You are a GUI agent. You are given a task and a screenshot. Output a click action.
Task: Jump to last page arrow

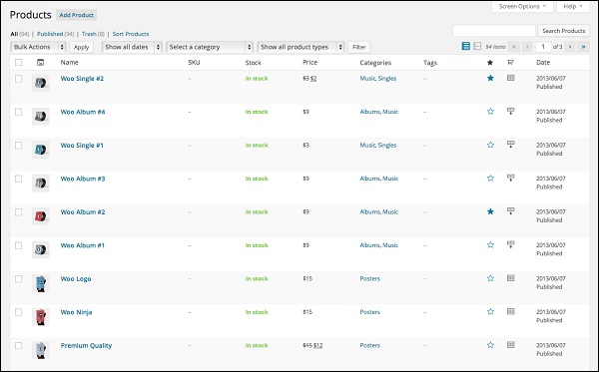583,47
